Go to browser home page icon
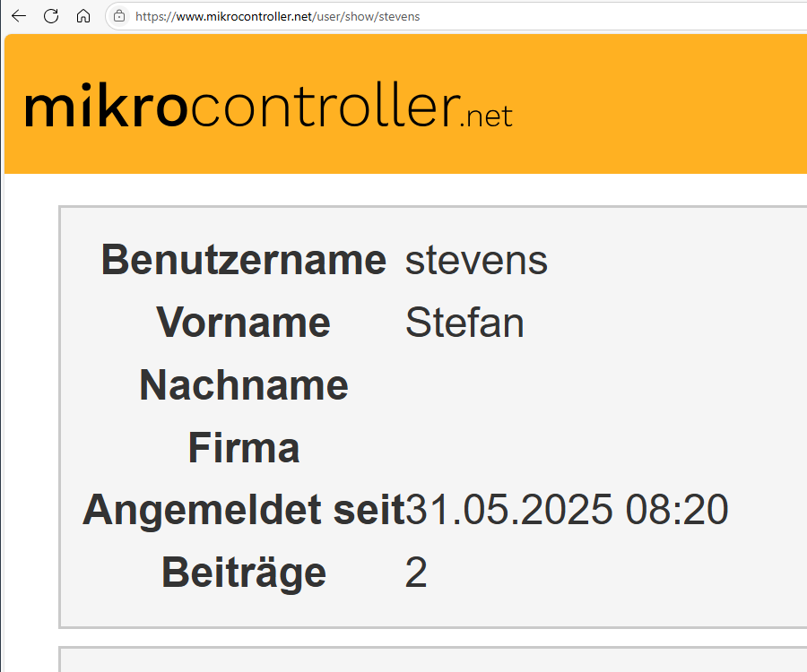The image size is (807, 672). [83, 16]
